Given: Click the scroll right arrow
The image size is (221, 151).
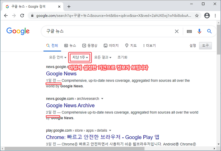Looking at the screenshot, I should coord(214,149).
